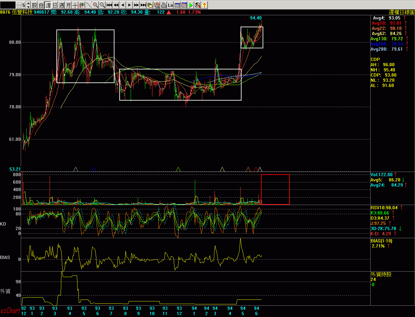Click the 外資 pane label
415x317 pixels.
coord(6,291)
